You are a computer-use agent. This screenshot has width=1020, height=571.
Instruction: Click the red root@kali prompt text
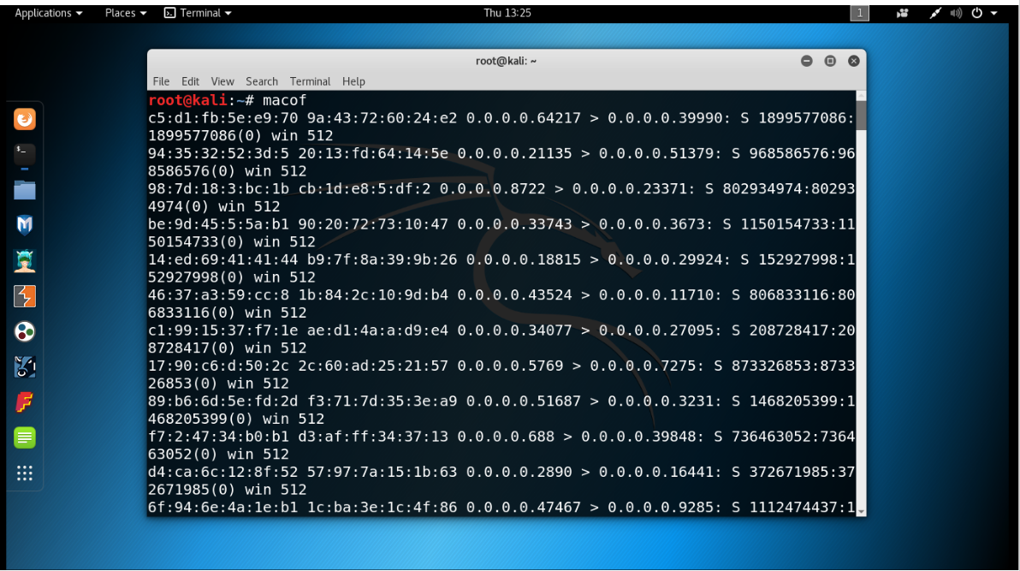pos(188,100)
